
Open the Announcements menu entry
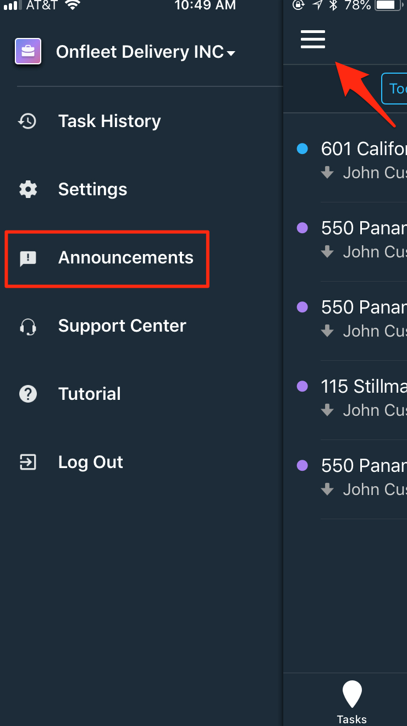click(x=126, y=257)
